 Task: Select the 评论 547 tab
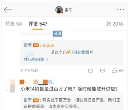coord(38,24)
